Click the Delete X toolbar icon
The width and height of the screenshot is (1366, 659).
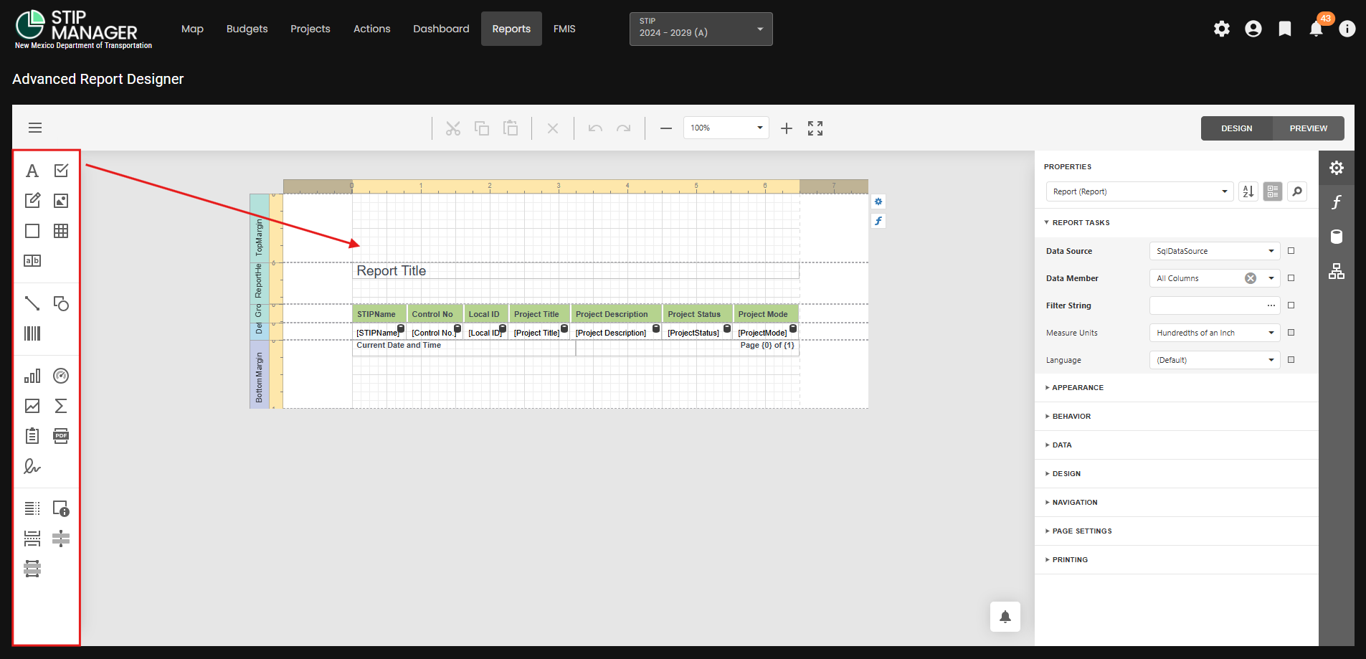coord(553,128)
